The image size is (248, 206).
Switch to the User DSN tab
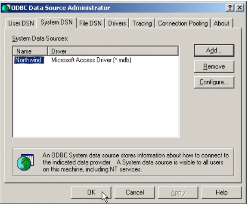tap(21, 23)
